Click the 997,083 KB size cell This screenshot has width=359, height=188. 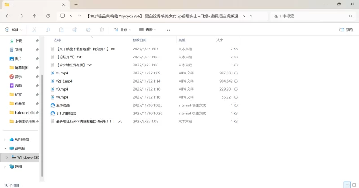(x=228, y=73)
